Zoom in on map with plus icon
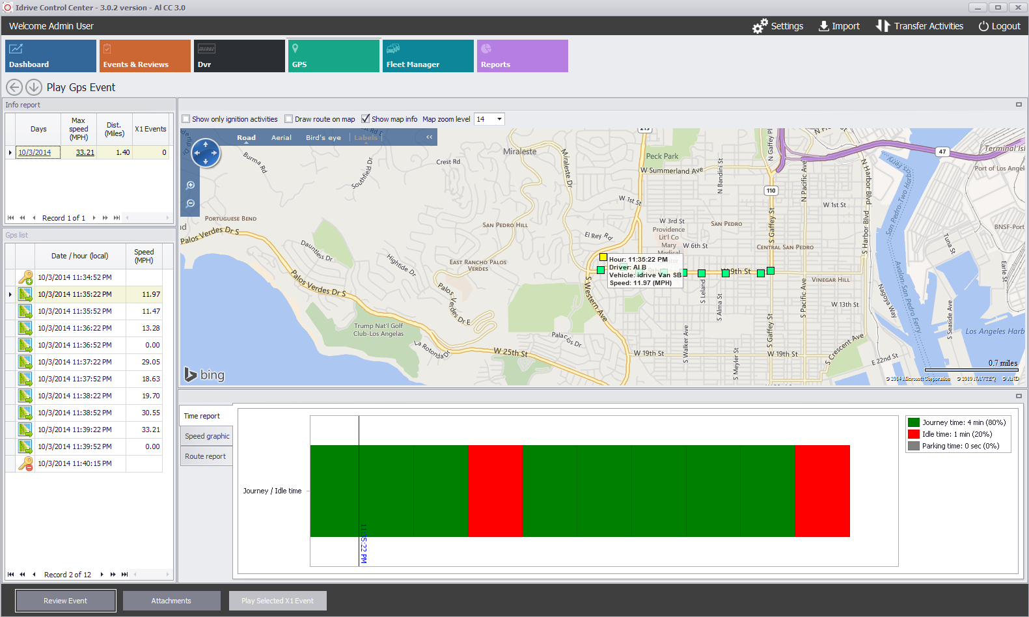1029x617 pixels. [191, 185]
